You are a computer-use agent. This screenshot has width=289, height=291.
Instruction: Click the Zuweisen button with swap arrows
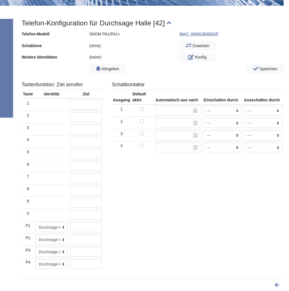click(198, 46)
